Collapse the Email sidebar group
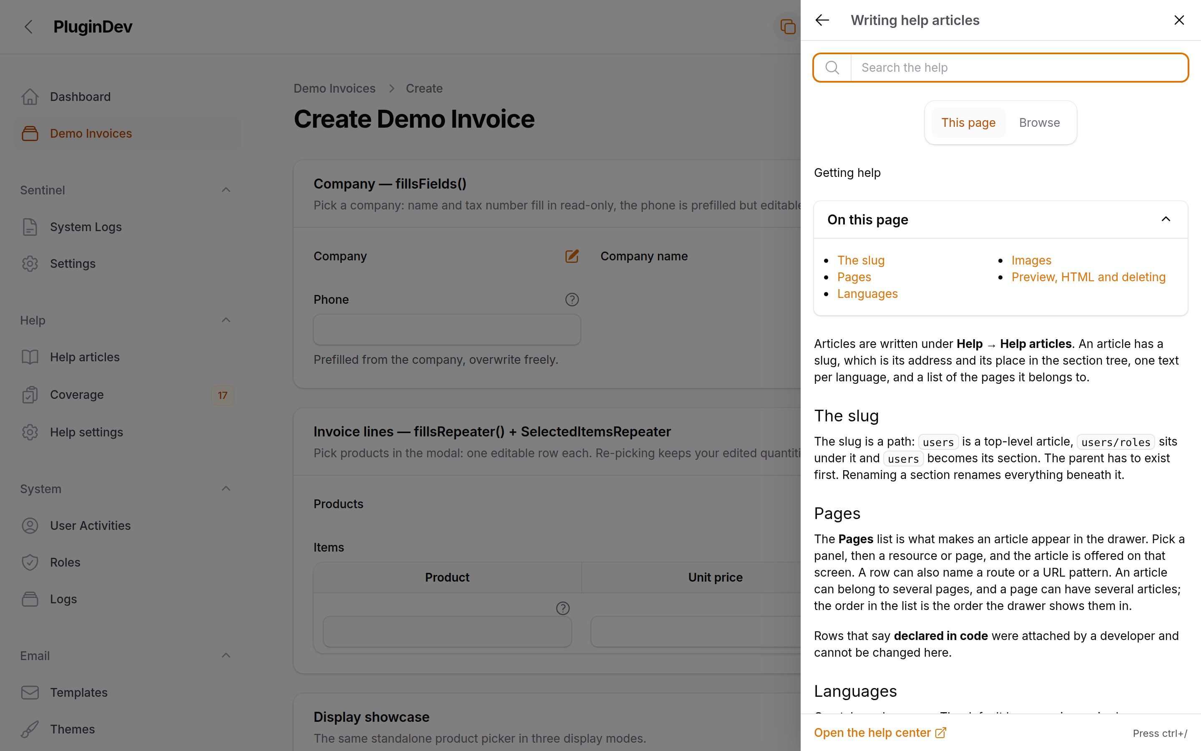The height and width of the screenshot is (751, 1201). (226, 655)
